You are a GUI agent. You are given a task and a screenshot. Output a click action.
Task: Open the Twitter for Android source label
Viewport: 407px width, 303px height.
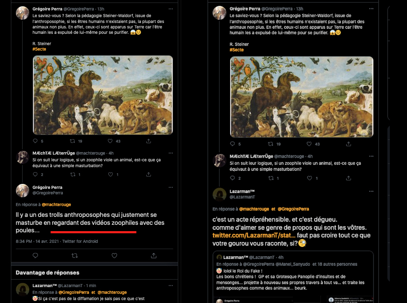(80, 241)
